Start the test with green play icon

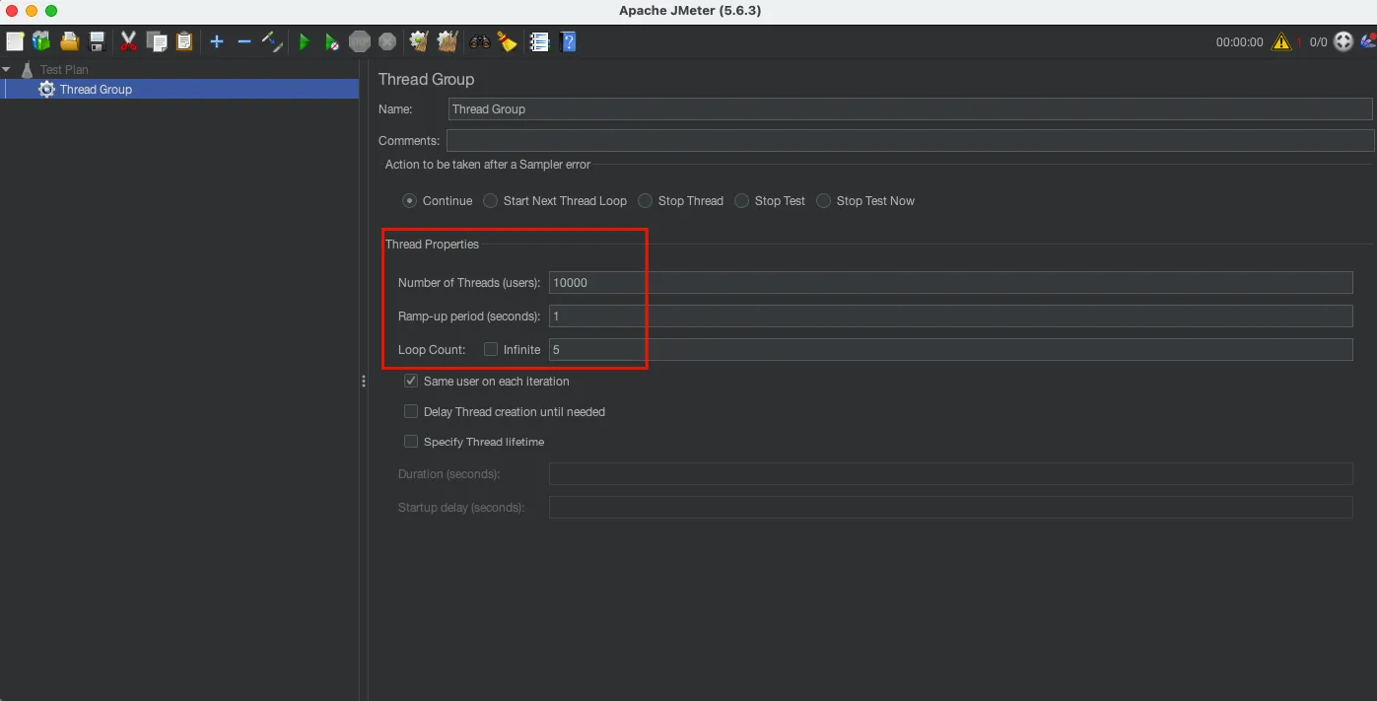click(305, 41)
